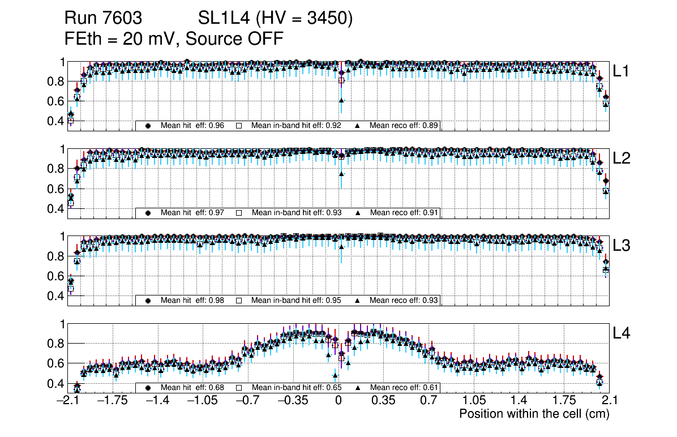Click the x-axis tick label 0.35
677x437 pixels.
click(383, 401)
